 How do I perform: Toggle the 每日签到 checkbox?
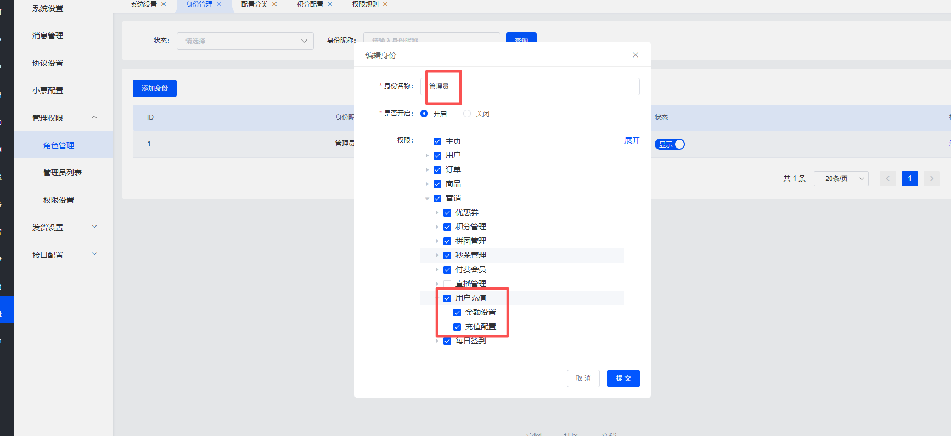[x=447, y=341]
